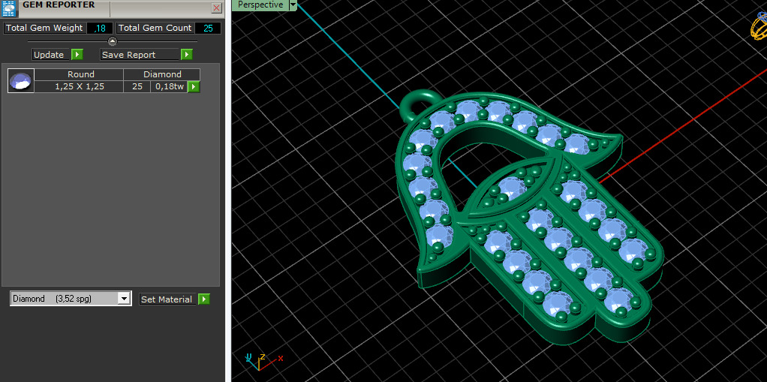Select the round diamond gem thumbnail
Screen dimensions: 767x382
click(21, 81)
